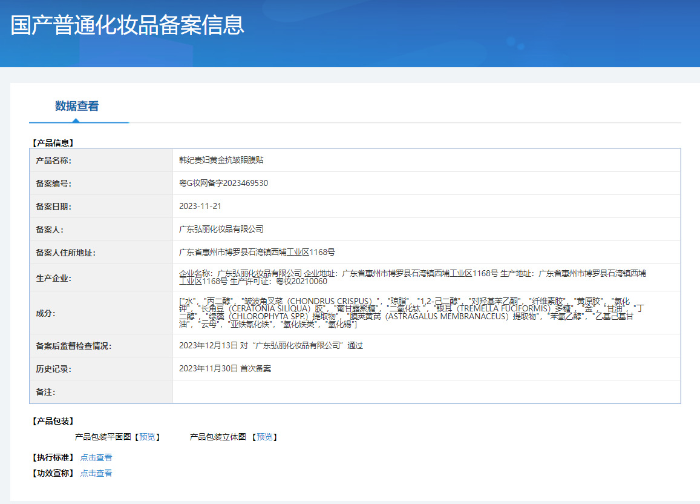Open 点击查看 link for 执行标准
The image size is (700, 504).
96,457
